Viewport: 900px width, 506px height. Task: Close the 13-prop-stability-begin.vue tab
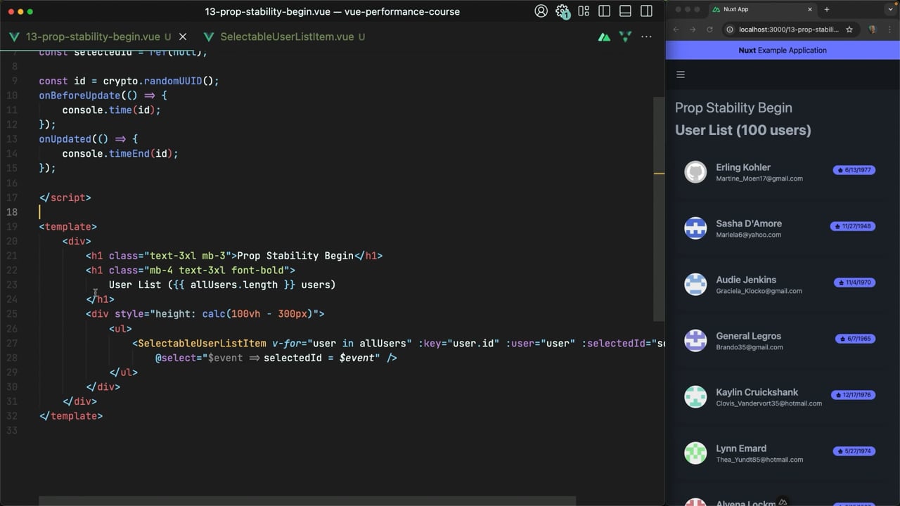183,37
